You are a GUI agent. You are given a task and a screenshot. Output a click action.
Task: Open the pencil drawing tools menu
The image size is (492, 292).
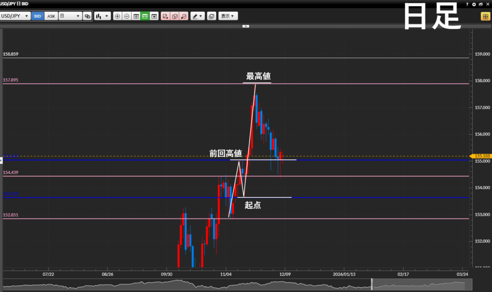coord(197,16)
